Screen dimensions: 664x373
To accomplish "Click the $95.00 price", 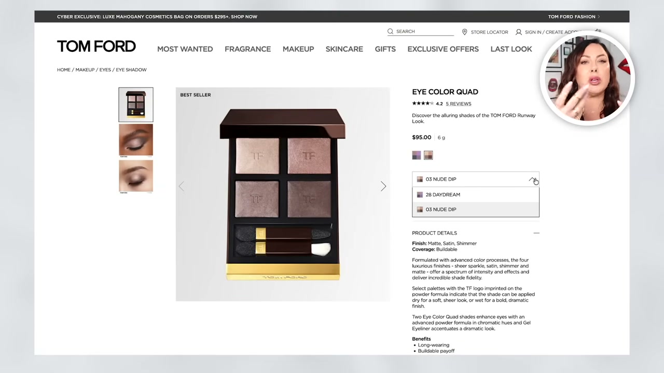I will pyautogui.click(x=422, y=137).
